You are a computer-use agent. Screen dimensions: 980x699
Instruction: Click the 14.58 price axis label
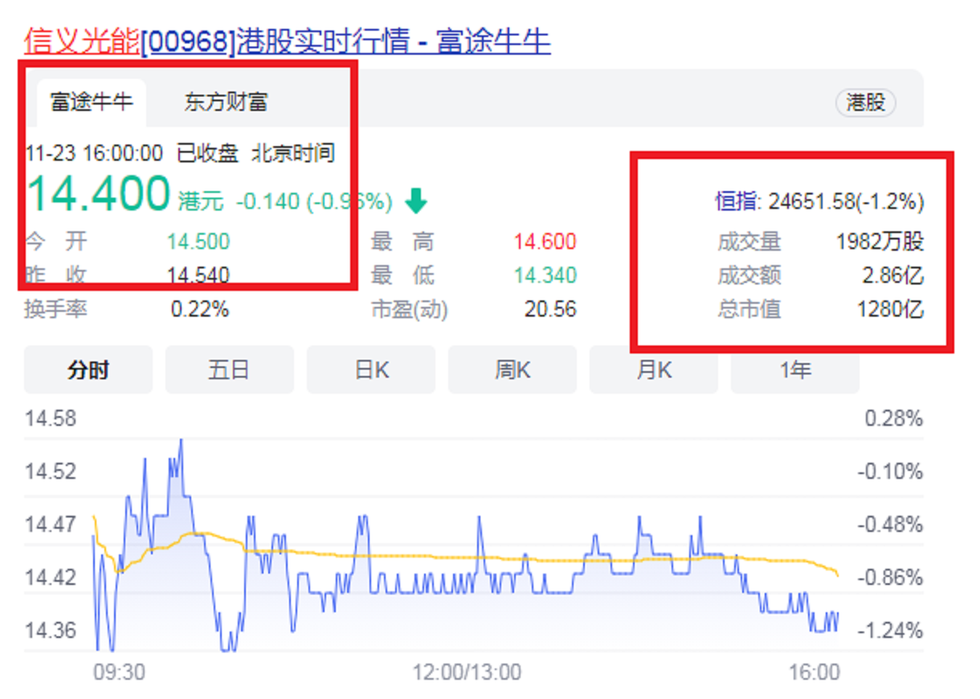tap(51, 418)
